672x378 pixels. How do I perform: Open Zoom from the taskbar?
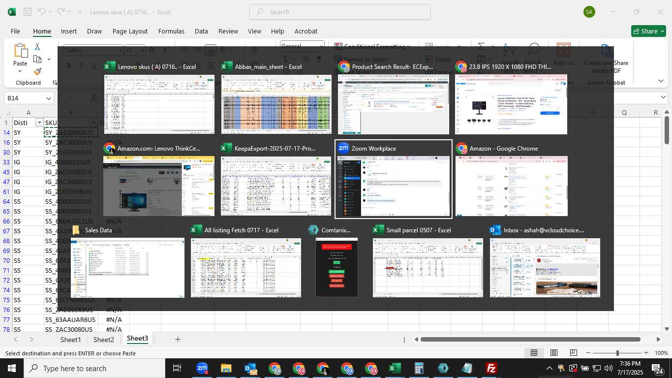(202, 368)
